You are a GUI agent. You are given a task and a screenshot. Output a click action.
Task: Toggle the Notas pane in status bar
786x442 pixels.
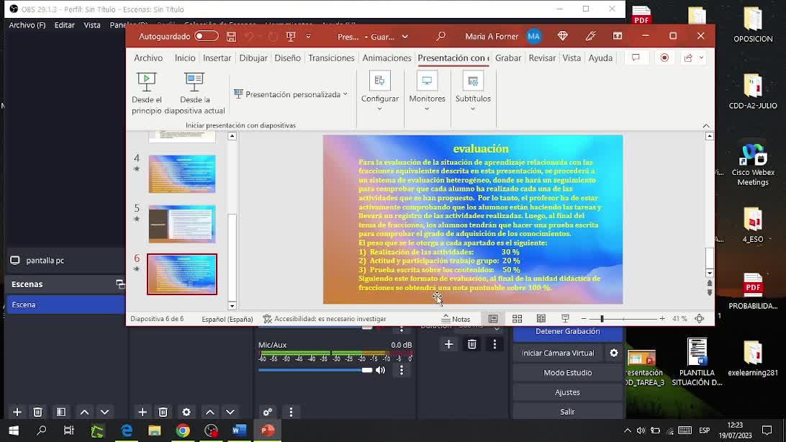click(x=456, y=319)
